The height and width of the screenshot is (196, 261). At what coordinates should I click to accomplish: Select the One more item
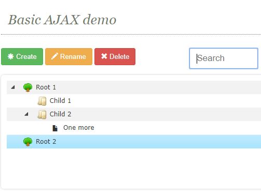point(79,128)
